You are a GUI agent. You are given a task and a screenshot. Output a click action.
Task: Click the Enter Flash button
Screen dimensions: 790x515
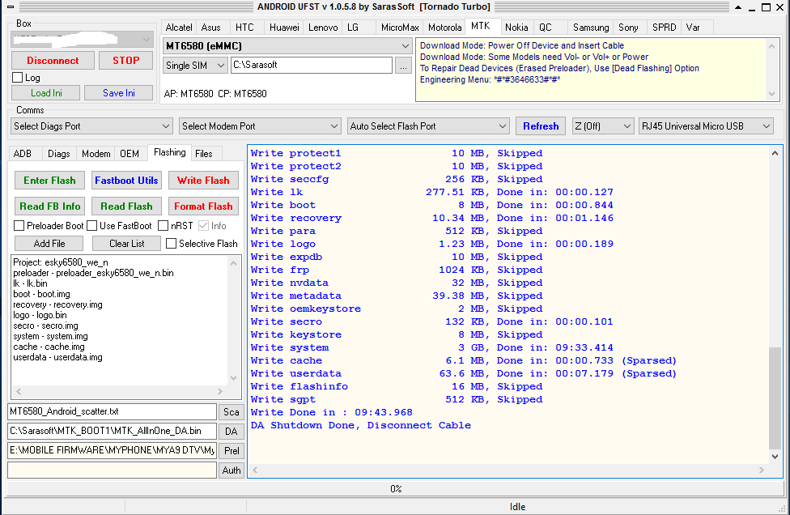click(x=49, y=181)
